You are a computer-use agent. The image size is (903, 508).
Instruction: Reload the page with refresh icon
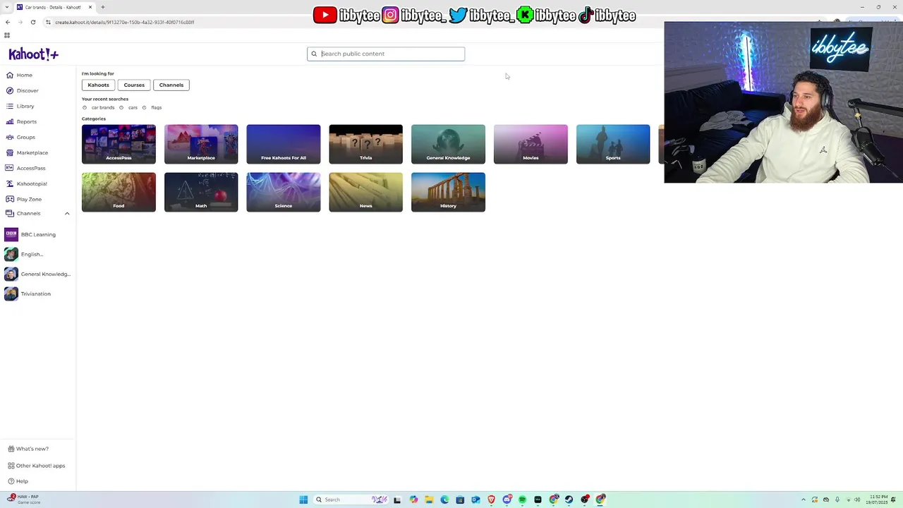[33, 22]
